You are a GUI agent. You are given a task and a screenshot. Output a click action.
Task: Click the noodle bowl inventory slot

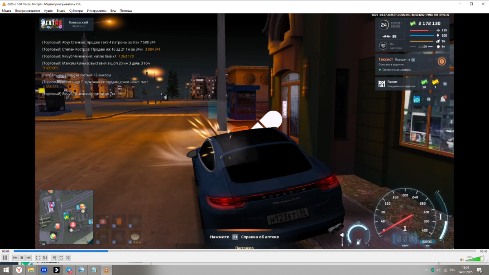(135, 237)
